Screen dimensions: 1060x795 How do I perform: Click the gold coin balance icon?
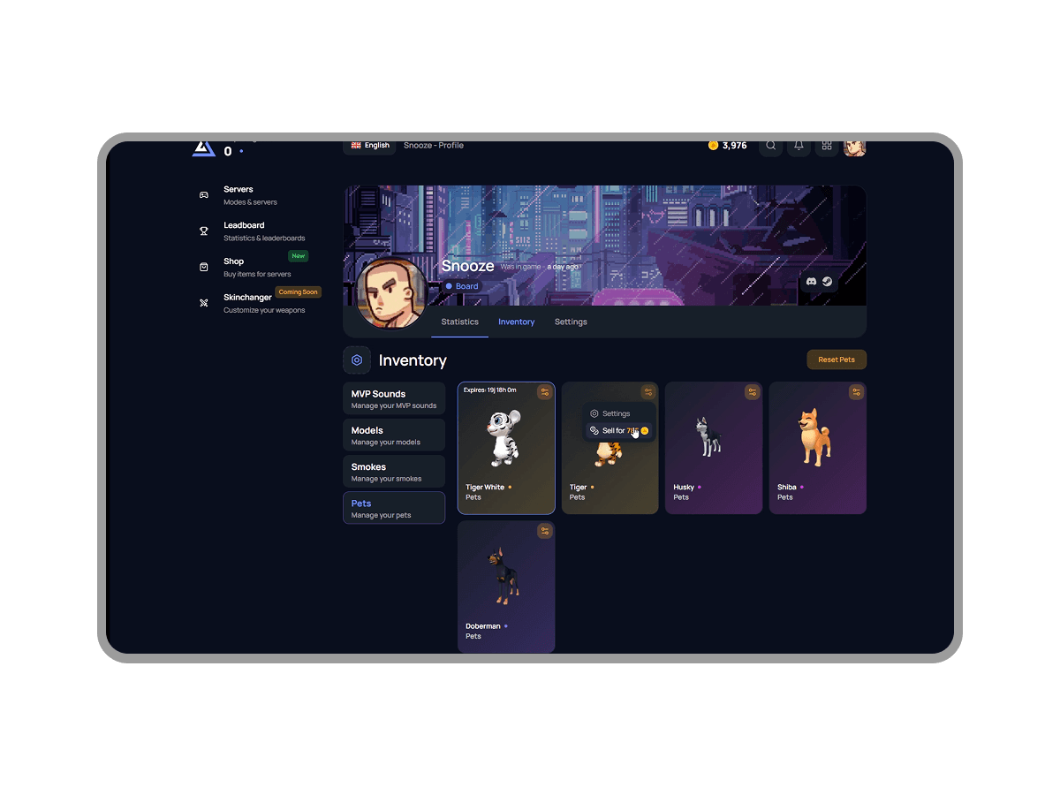pos(713,146)
